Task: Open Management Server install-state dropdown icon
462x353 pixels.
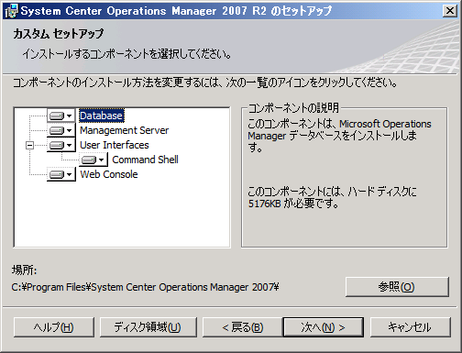Action: coord(60,130)
